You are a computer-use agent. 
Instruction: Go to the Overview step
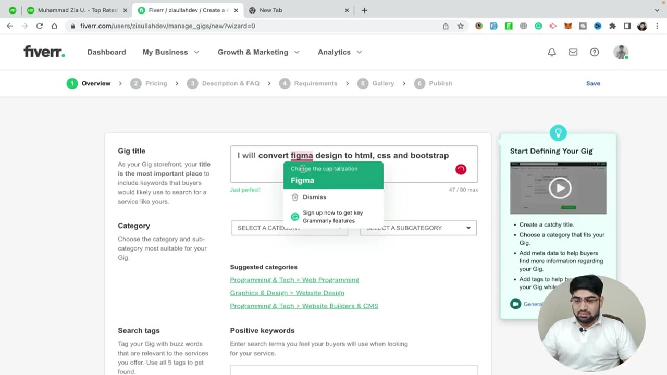click(89, 83)
